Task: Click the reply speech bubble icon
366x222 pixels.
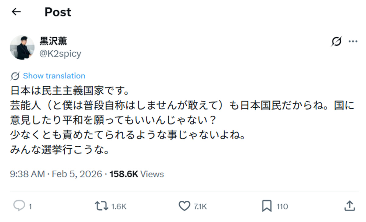Action: point(19,206)
